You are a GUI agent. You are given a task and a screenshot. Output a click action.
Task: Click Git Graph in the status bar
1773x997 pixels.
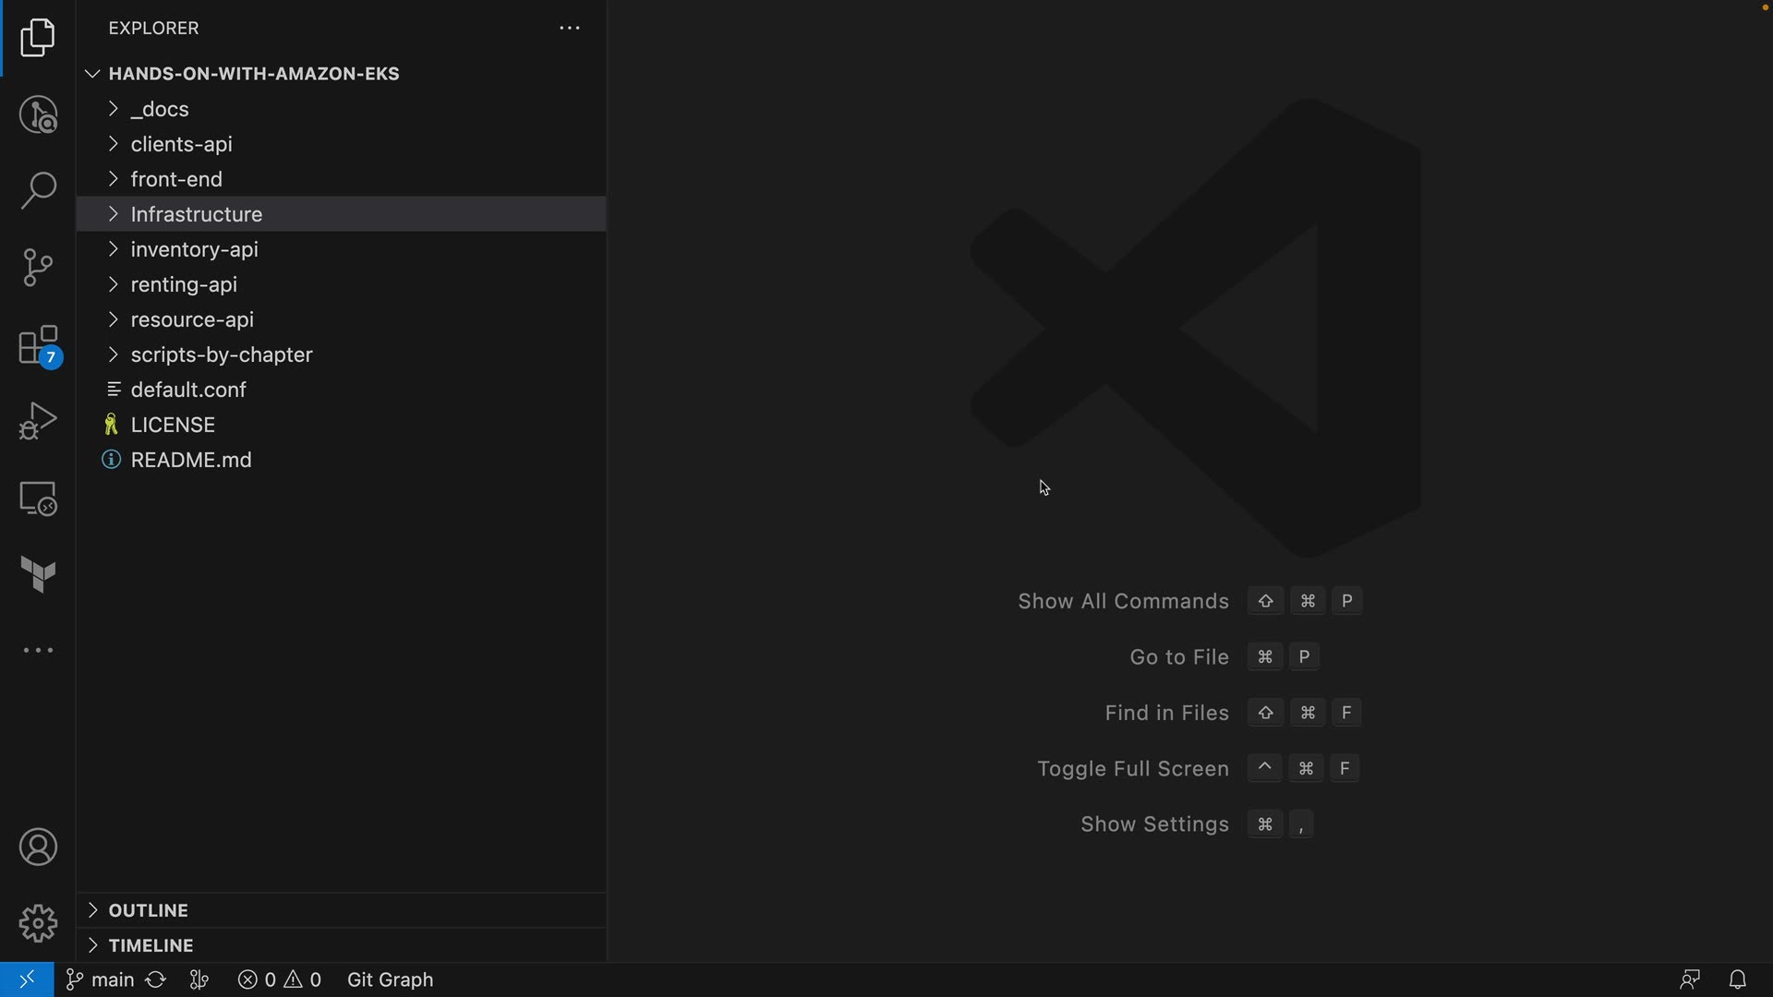click(x=390, y=979)
